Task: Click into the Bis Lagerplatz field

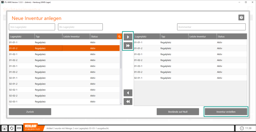Action: pos(80,27)
